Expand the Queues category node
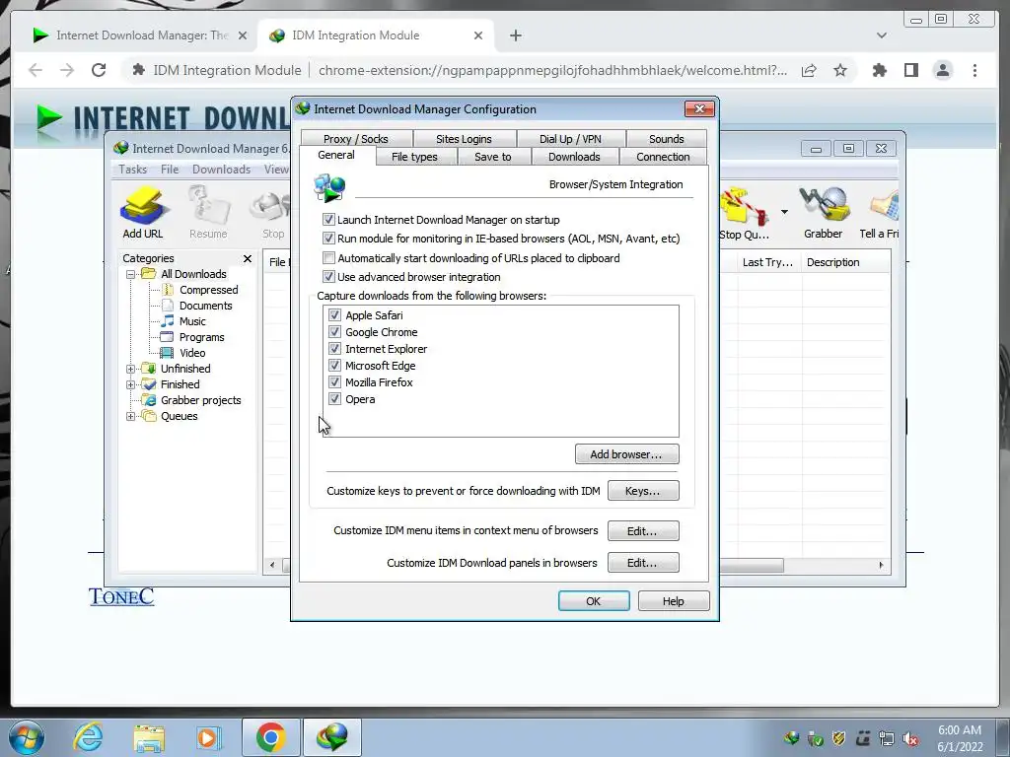 (x=131, y=416)
